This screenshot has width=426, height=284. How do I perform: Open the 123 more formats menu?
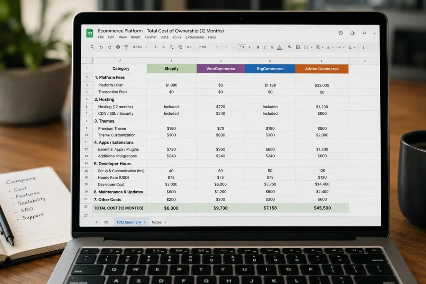[189, 47]
